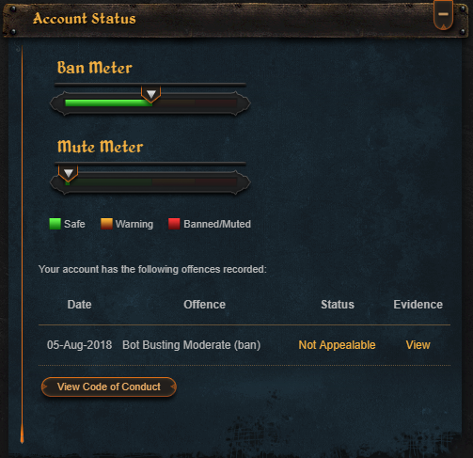
Task: Click the Ban Meter heading
Action: pos(94,68)
